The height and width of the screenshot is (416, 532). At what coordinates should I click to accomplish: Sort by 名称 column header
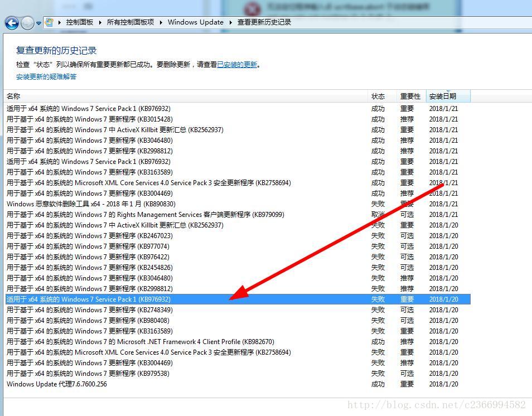coord(185,96)
